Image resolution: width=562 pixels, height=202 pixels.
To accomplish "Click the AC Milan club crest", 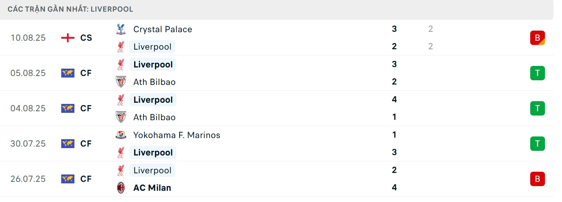I will click(121, 188).
